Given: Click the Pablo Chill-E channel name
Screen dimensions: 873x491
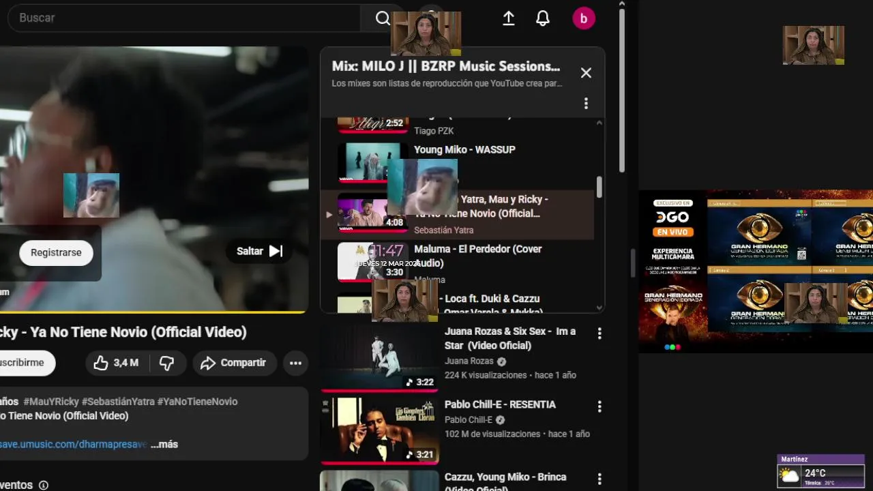Looking at the screenshot, I should (x=469, y=420).
